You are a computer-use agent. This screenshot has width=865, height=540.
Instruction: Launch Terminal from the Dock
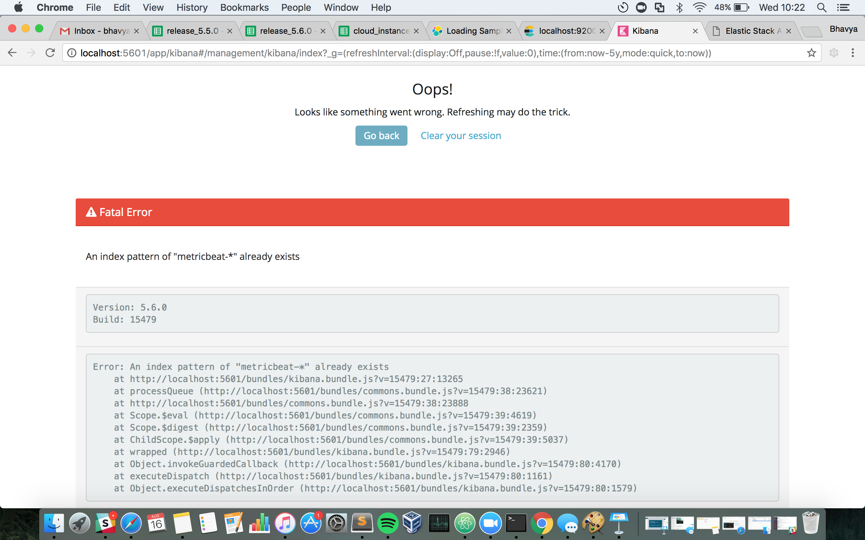[x=516, y=523]
